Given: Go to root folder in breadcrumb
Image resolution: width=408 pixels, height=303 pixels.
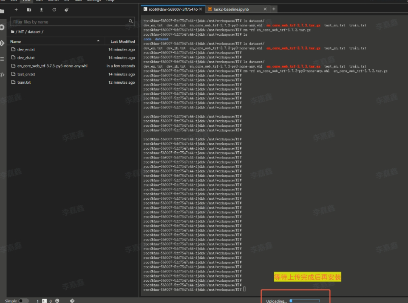Looking at the screenshot, I should click(12, 32).
